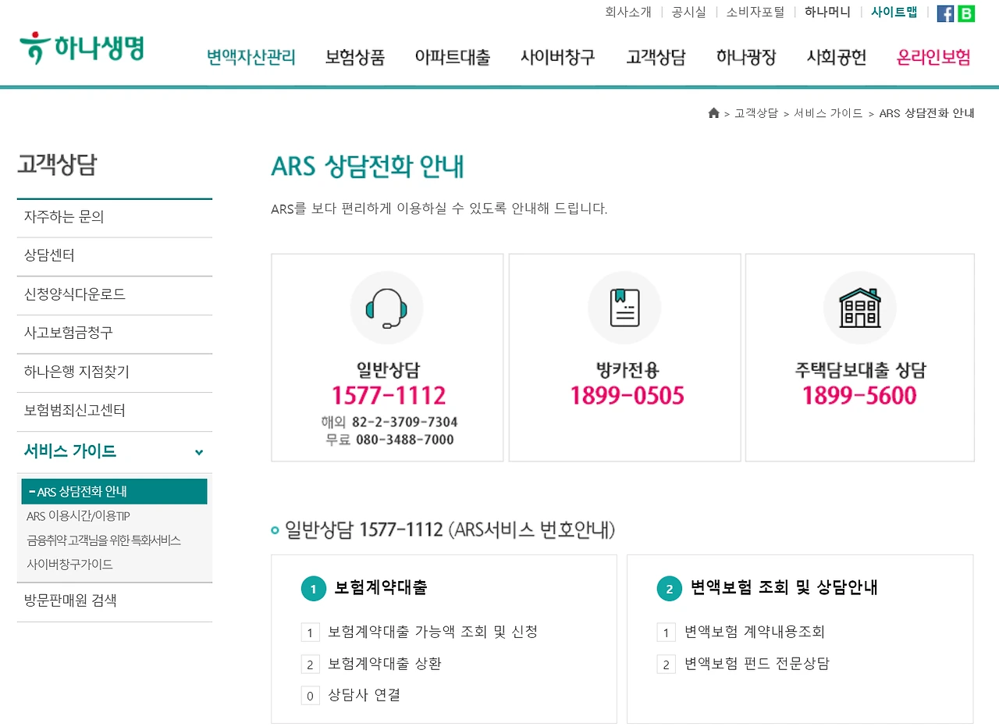The image size is (999, 727).
Task: Click the phone number 1899-0505
Action: click(627, 395)
